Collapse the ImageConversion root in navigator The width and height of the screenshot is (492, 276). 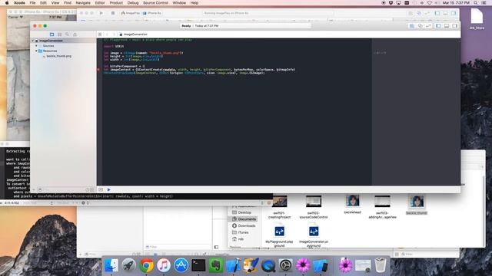(x=32, y=41)
